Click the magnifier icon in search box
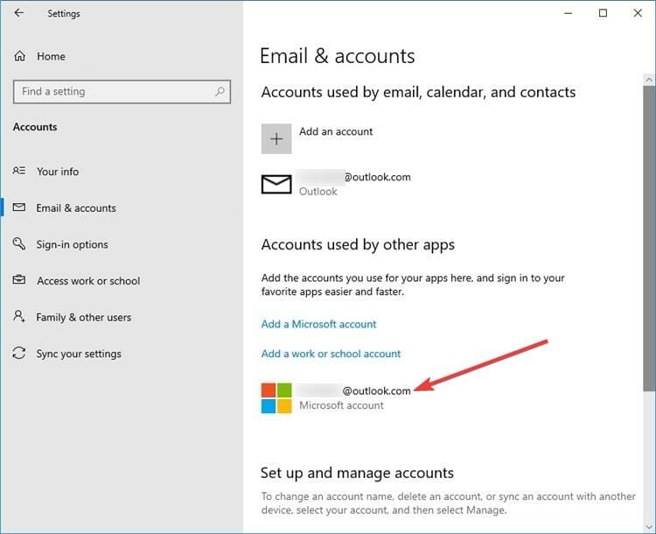Image resolution: width=656 pixels, height=534 pixels. 220,91
